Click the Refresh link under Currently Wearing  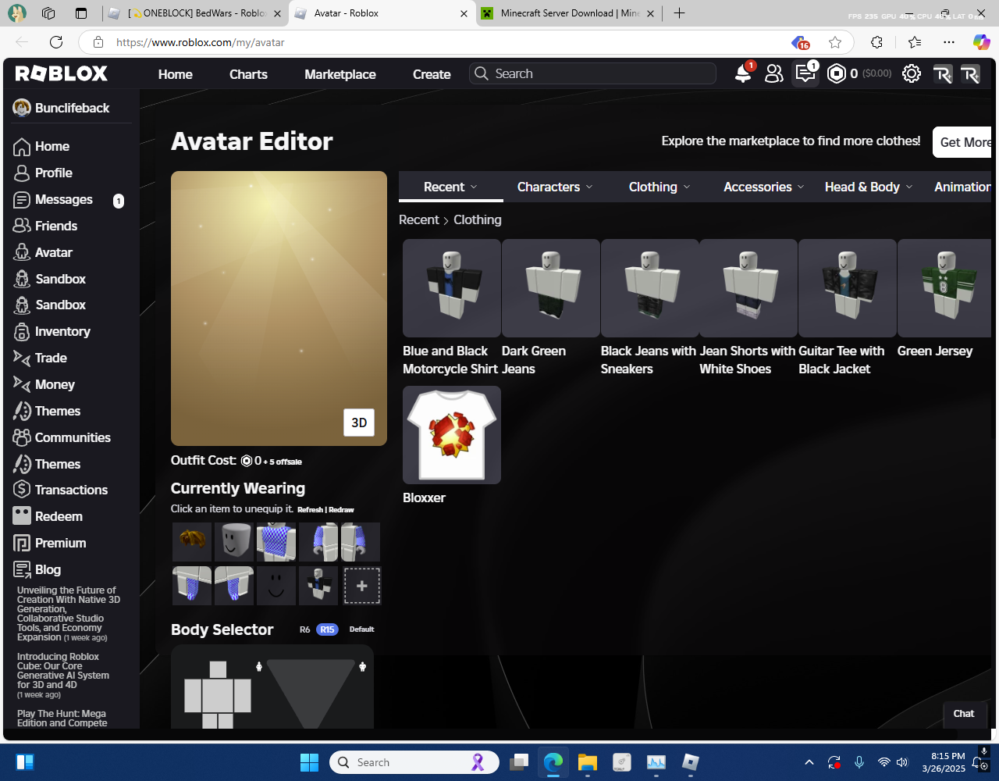[x=310, y=509]
